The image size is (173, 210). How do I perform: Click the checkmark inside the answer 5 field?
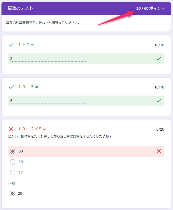pyautogui.click(x=159, y=101)
